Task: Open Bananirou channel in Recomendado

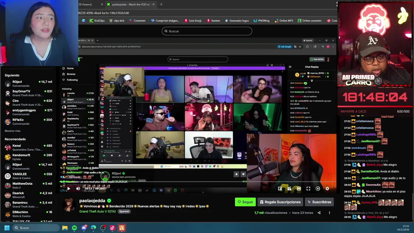Action: (28, 204)
